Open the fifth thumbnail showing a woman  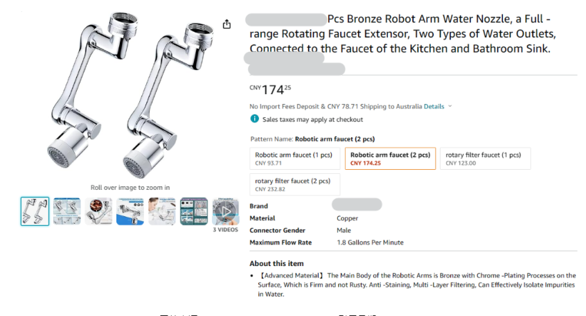(x=162, y=211)
